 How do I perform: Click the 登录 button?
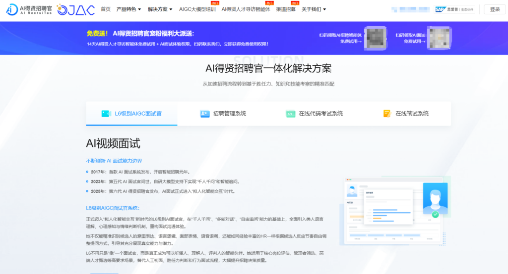coord(495,9)
